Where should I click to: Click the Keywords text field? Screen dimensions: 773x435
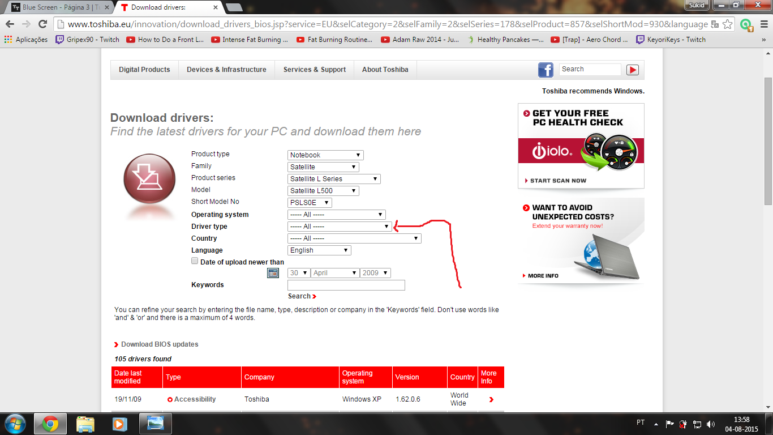pyautogui.click(x=346, y=285)
